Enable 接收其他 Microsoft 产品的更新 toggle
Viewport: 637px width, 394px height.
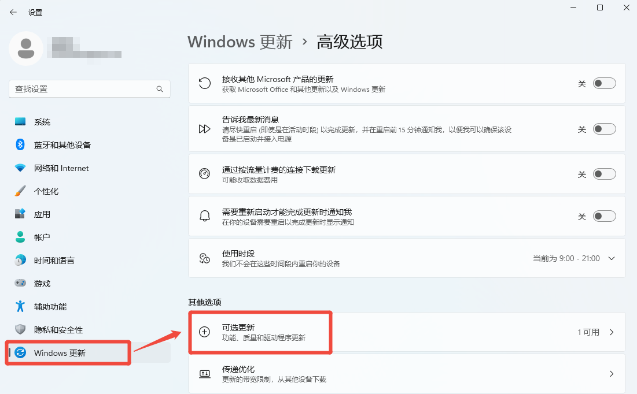pyautogui.click(x=604, y=84)
